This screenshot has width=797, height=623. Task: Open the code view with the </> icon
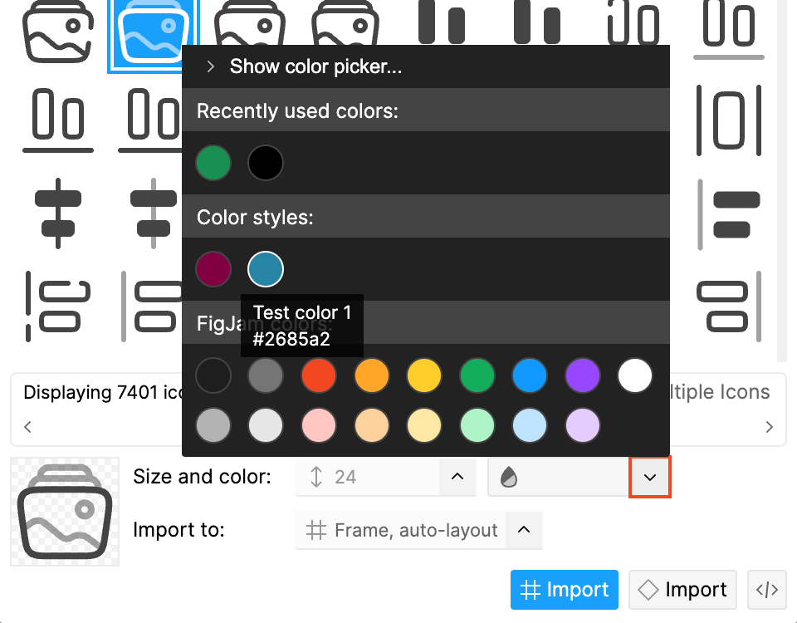(766, 590)
